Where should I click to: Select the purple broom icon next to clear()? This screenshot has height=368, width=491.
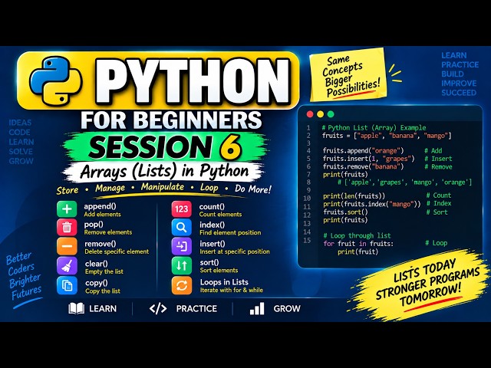click(67, 266)
